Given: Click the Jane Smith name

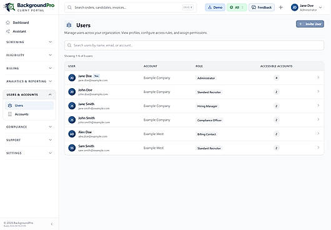Looking at the screenshot, I should [x=86, y=104].
